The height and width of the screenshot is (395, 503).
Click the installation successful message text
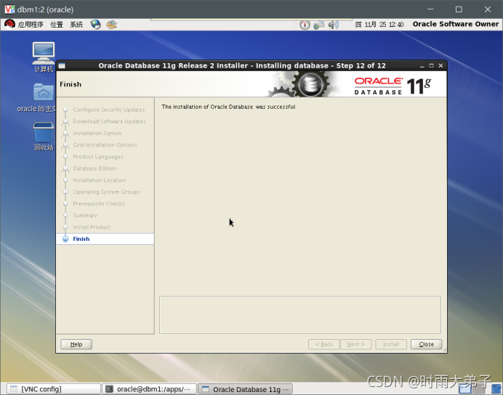click(x=229, y=107)
